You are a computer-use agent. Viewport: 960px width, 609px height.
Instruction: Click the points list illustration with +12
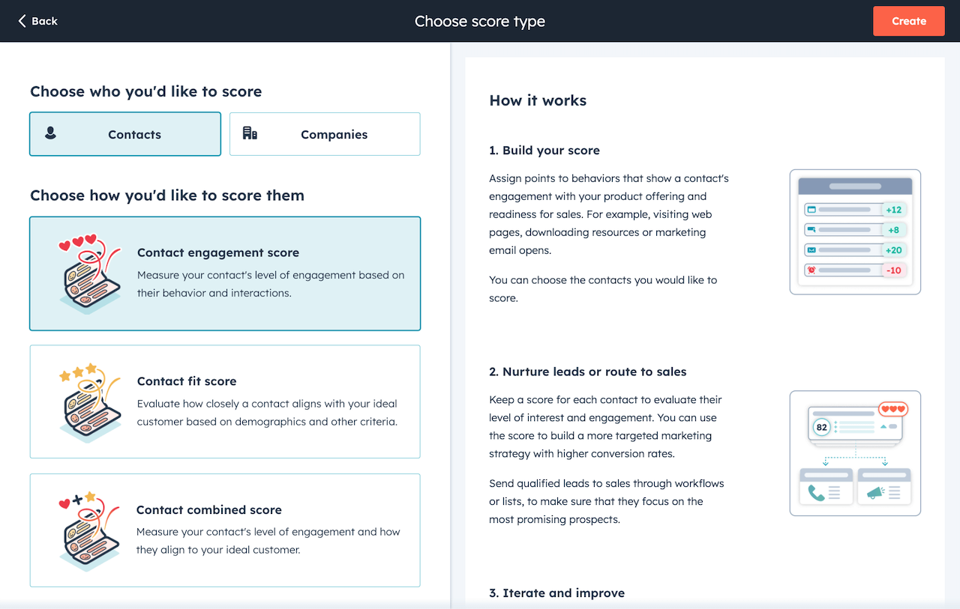click(x=855, y=231)
